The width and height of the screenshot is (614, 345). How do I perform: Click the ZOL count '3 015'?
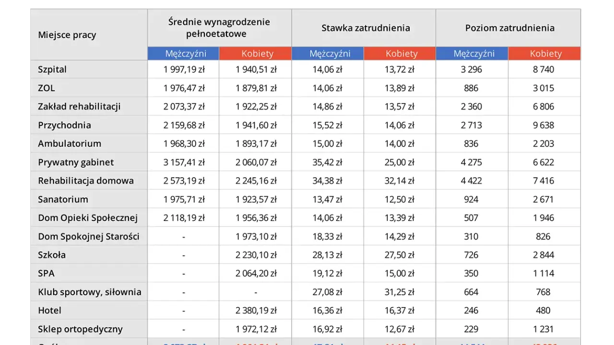tap(543, 88)
